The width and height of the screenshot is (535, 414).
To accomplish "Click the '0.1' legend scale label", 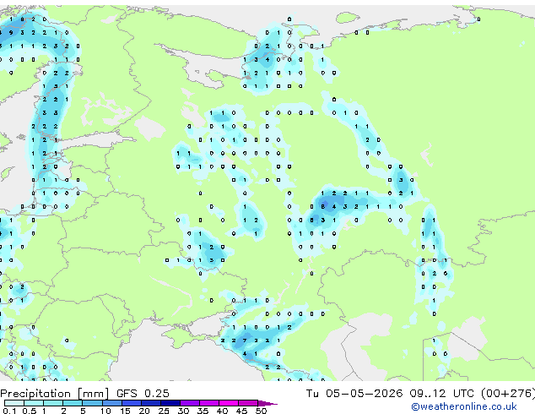I will point(9,411).
